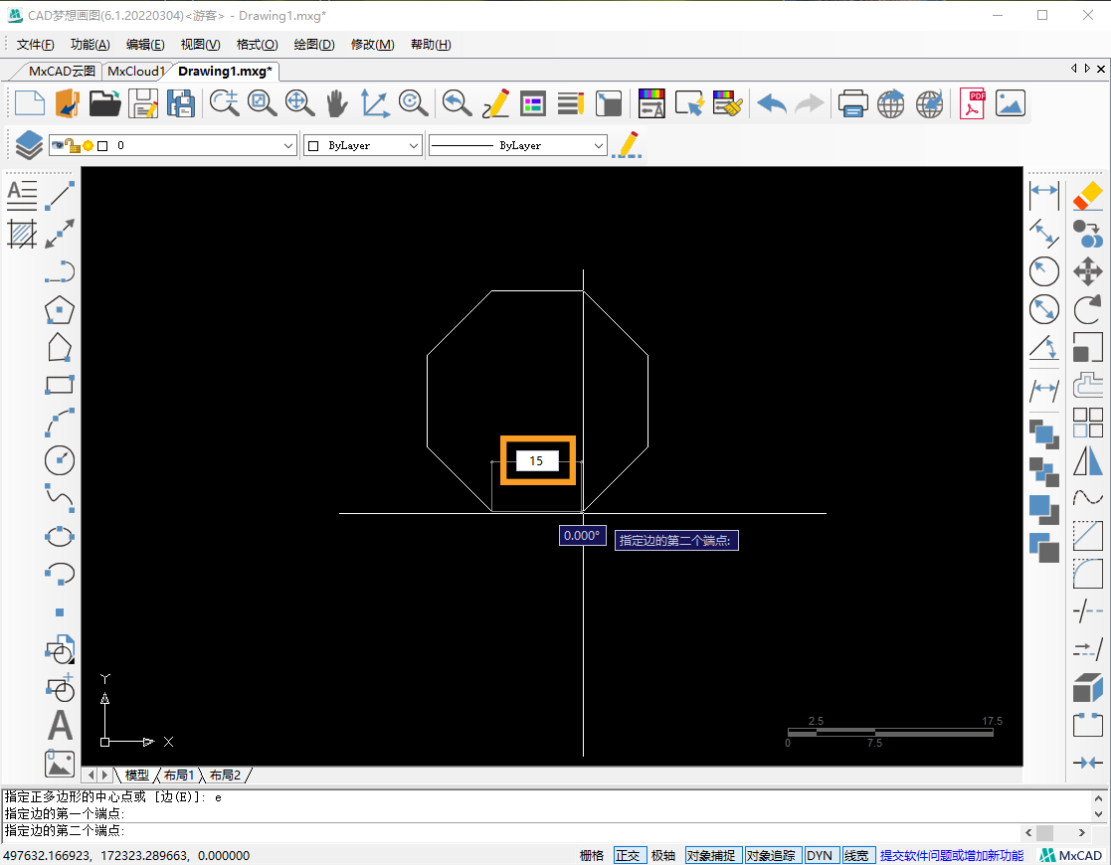Select the Line drawing tool
1111x865 pixels.
coord(61,196)
